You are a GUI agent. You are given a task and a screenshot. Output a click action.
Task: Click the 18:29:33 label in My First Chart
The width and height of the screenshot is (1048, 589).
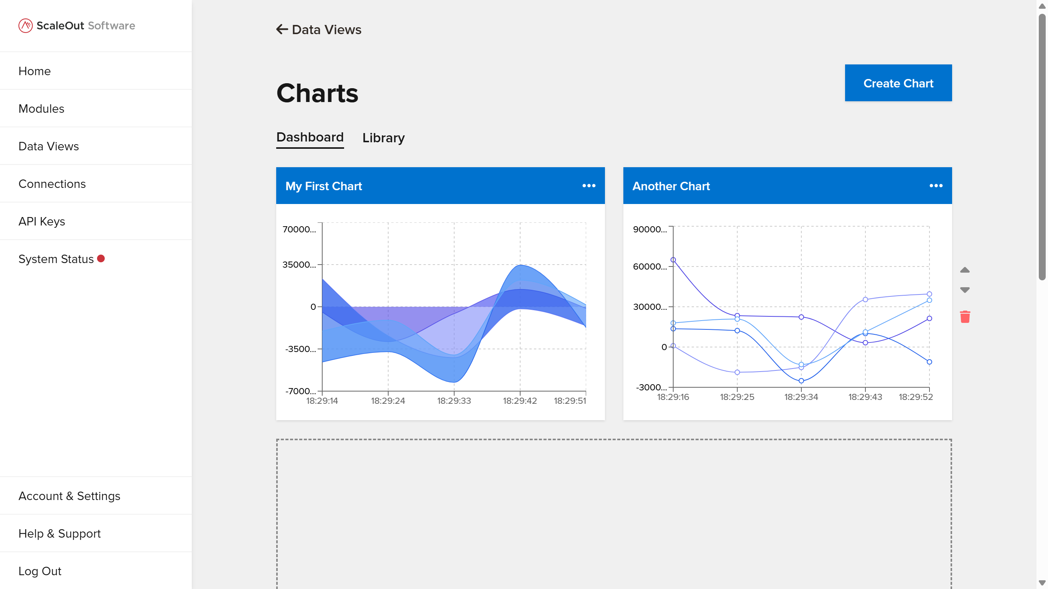(x=454, y=401)
